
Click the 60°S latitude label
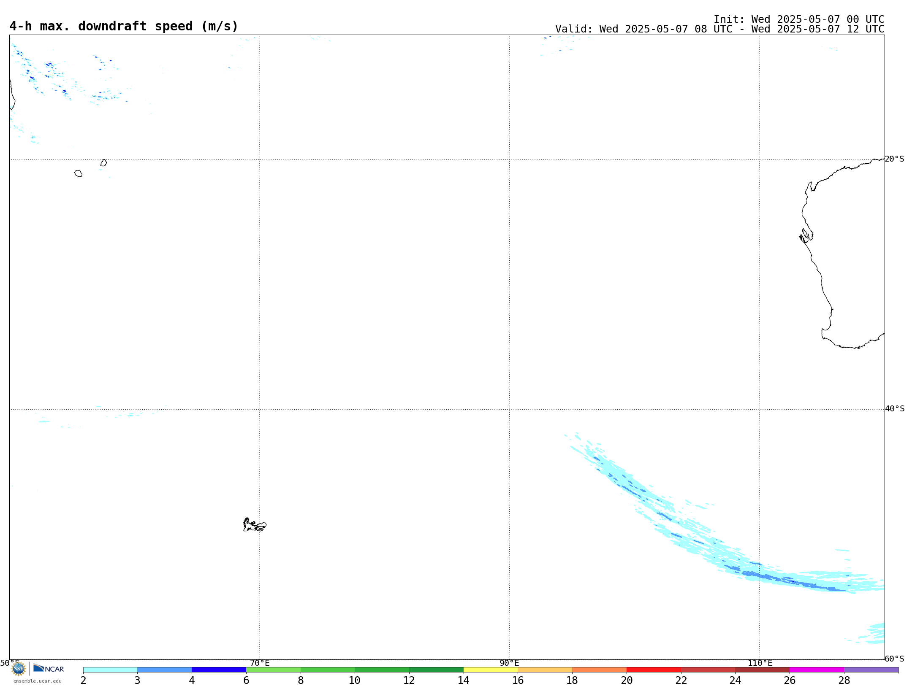pos(894,659)
